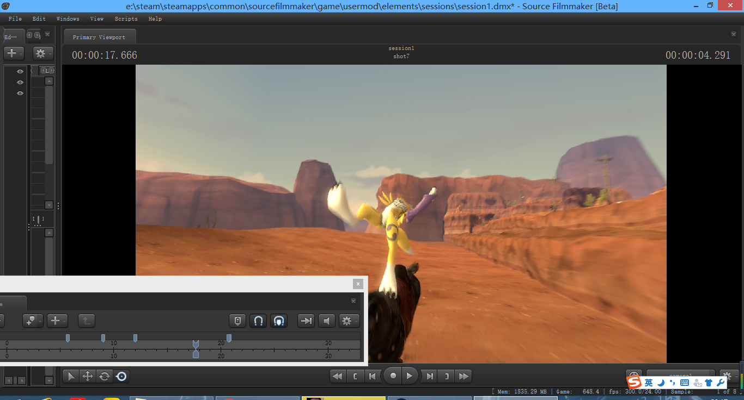Viewport: 744px width, 400px height.
Task: Open the gear settings dropdown in left panel
Action: [x=43, y=53]
